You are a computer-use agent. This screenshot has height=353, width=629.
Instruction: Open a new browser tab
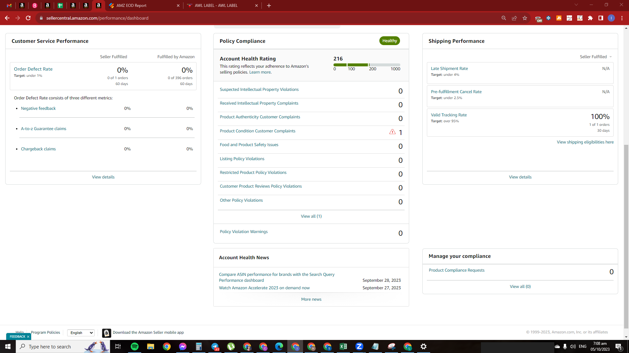point(269,6)
